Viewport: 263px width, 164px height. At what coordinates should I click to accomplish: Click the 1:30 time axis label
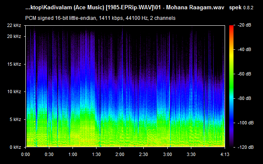click(96, 154)
